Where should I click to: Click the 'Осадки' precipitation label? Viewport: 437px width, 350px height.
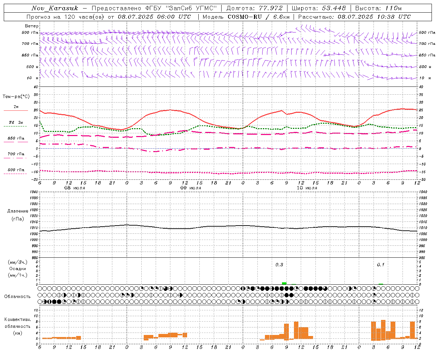tap(17, 269)
